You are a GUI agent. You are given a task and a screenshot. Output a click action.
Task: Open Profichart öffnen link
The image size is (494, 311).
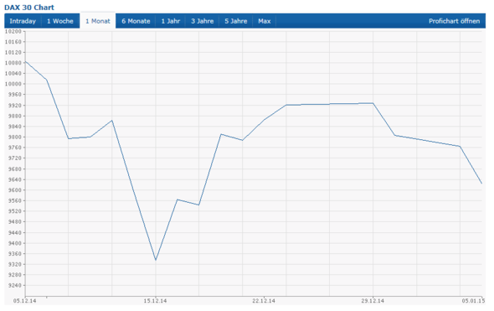454,21
